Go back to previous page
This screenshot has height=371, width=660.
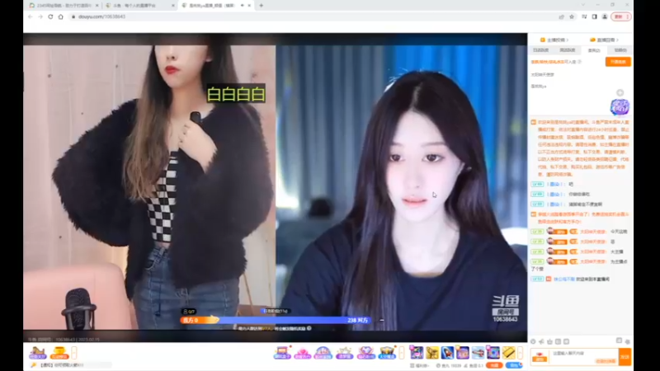coord(31,16)
